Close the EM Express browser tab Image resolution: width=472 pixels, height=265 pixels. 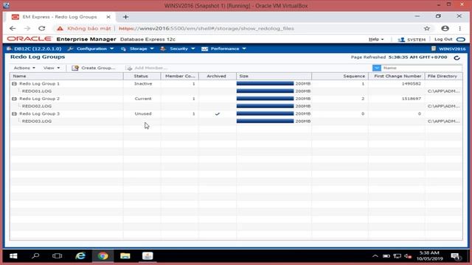pos(108,17)
